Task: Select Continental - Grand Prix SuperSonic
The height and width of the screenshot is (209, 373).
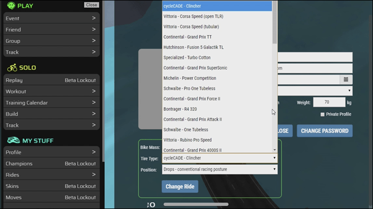Action: point(217,68)
